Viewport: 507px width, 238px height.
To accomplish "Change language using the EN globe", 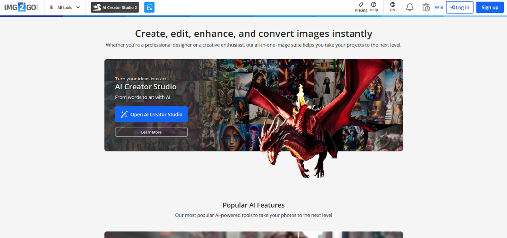I will coord(392,7).
